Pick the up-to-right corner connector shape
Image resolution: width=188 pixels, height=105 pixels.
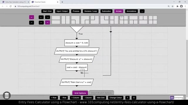point(105,20)
